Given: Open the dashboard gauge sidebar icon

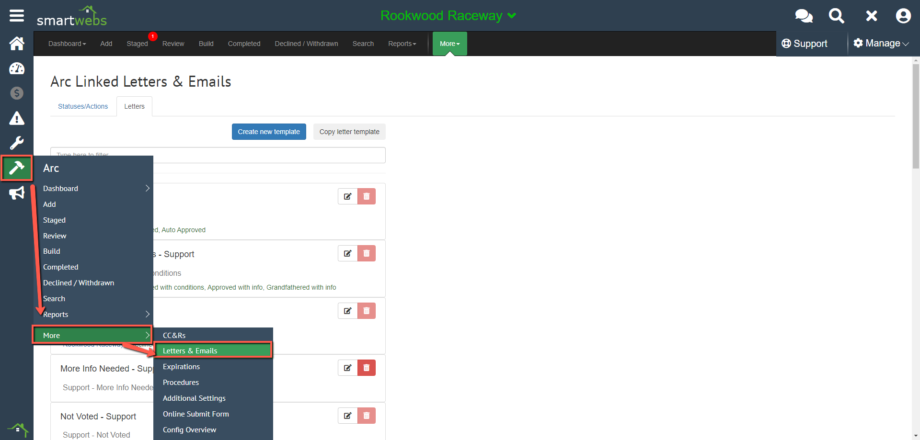Looking at the screenshot, I should 17,68.
